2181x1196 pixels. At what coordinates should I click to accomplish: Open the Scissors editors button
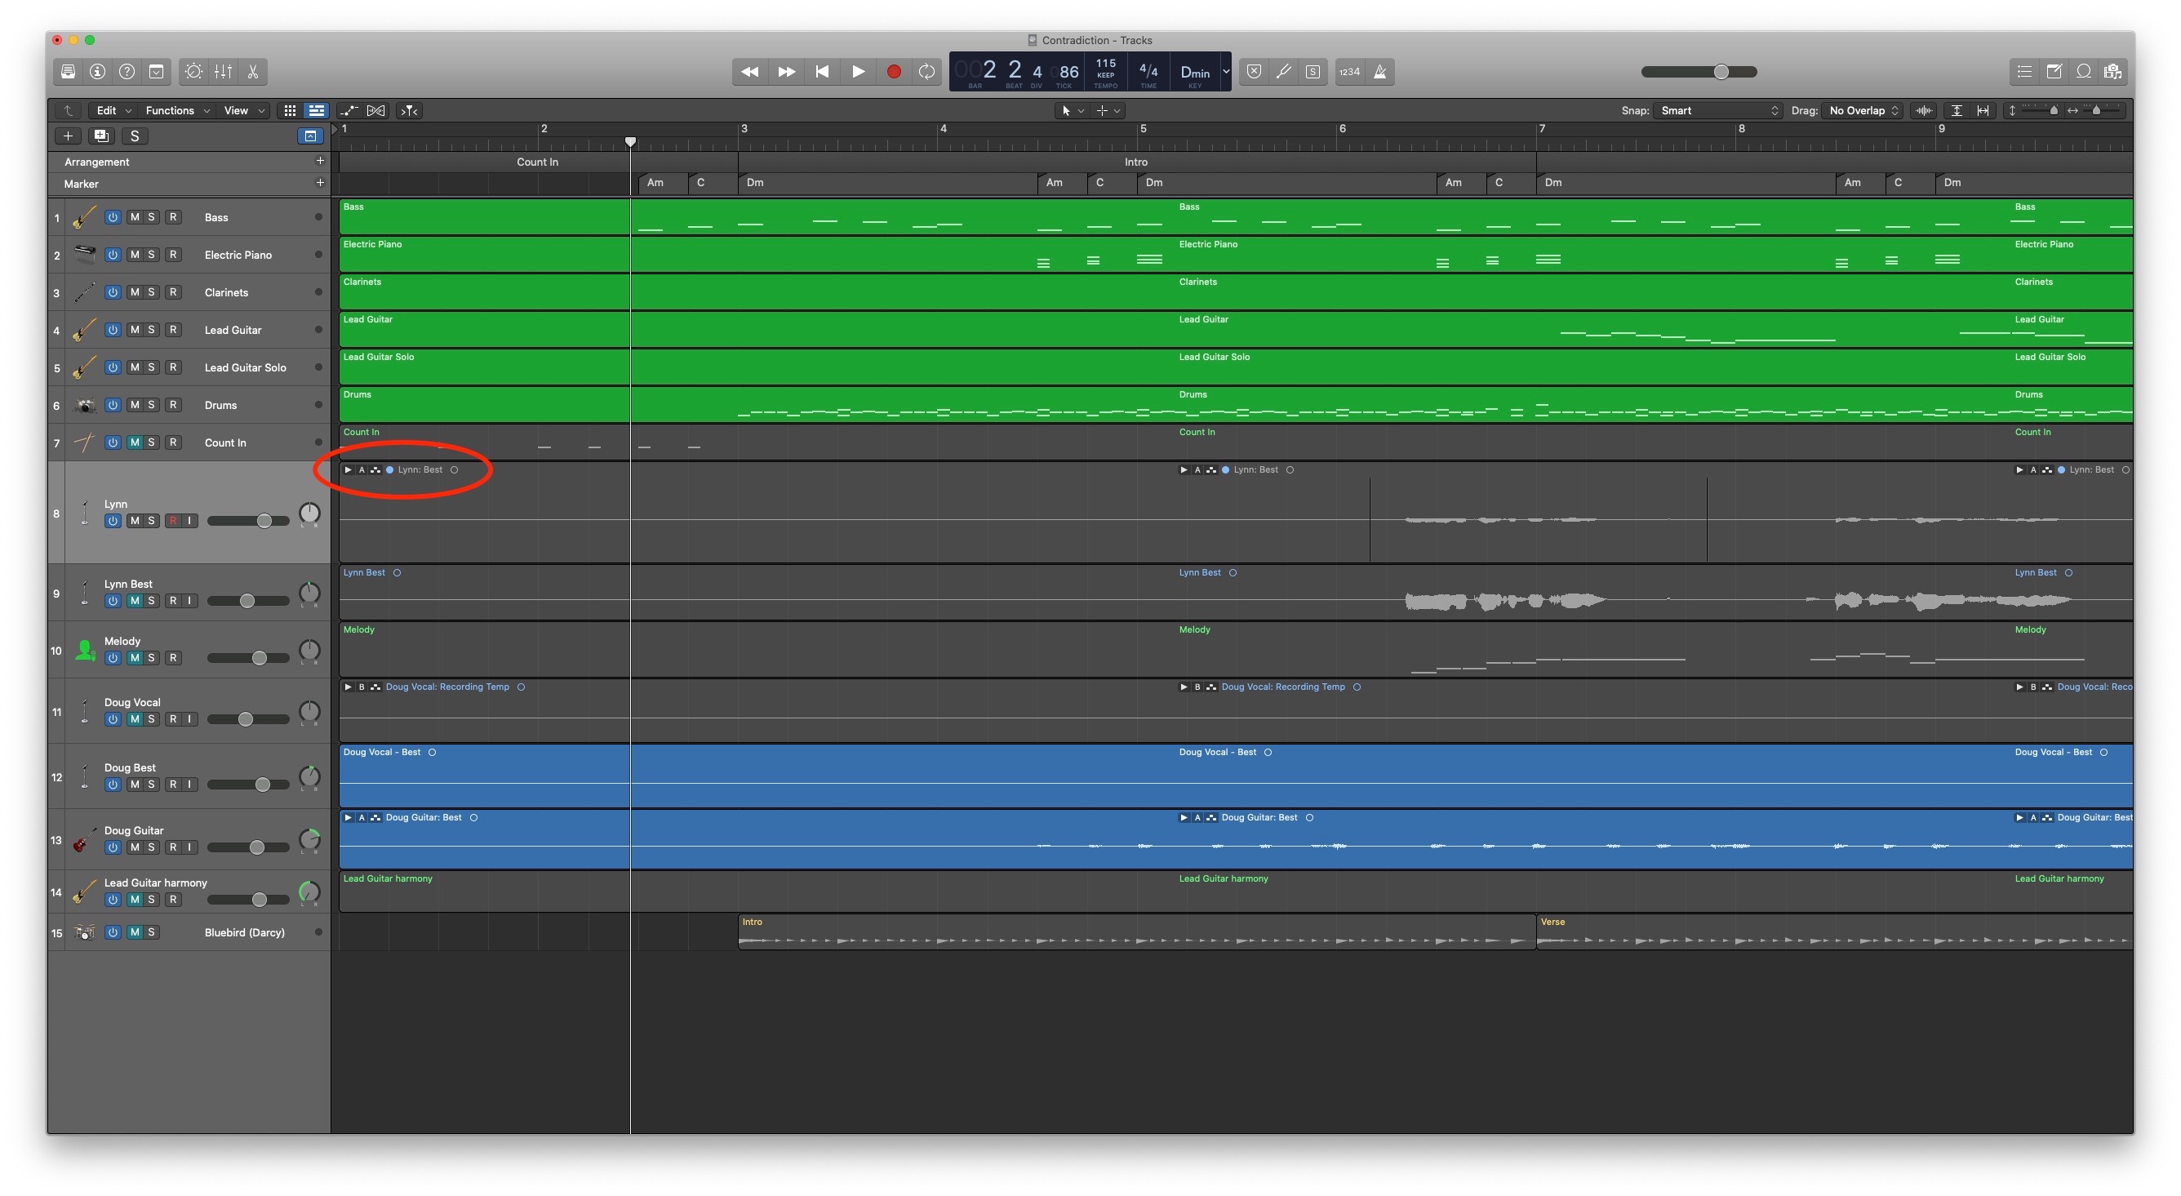pos(253,72)
